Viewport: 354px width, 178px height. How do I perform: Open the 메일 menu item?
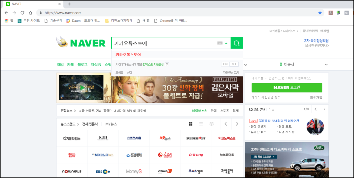coord(61,65)
